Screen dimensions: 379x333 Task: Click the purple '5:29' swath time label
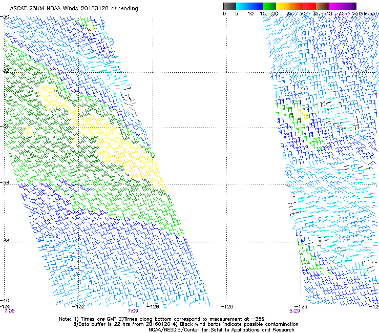294,311
